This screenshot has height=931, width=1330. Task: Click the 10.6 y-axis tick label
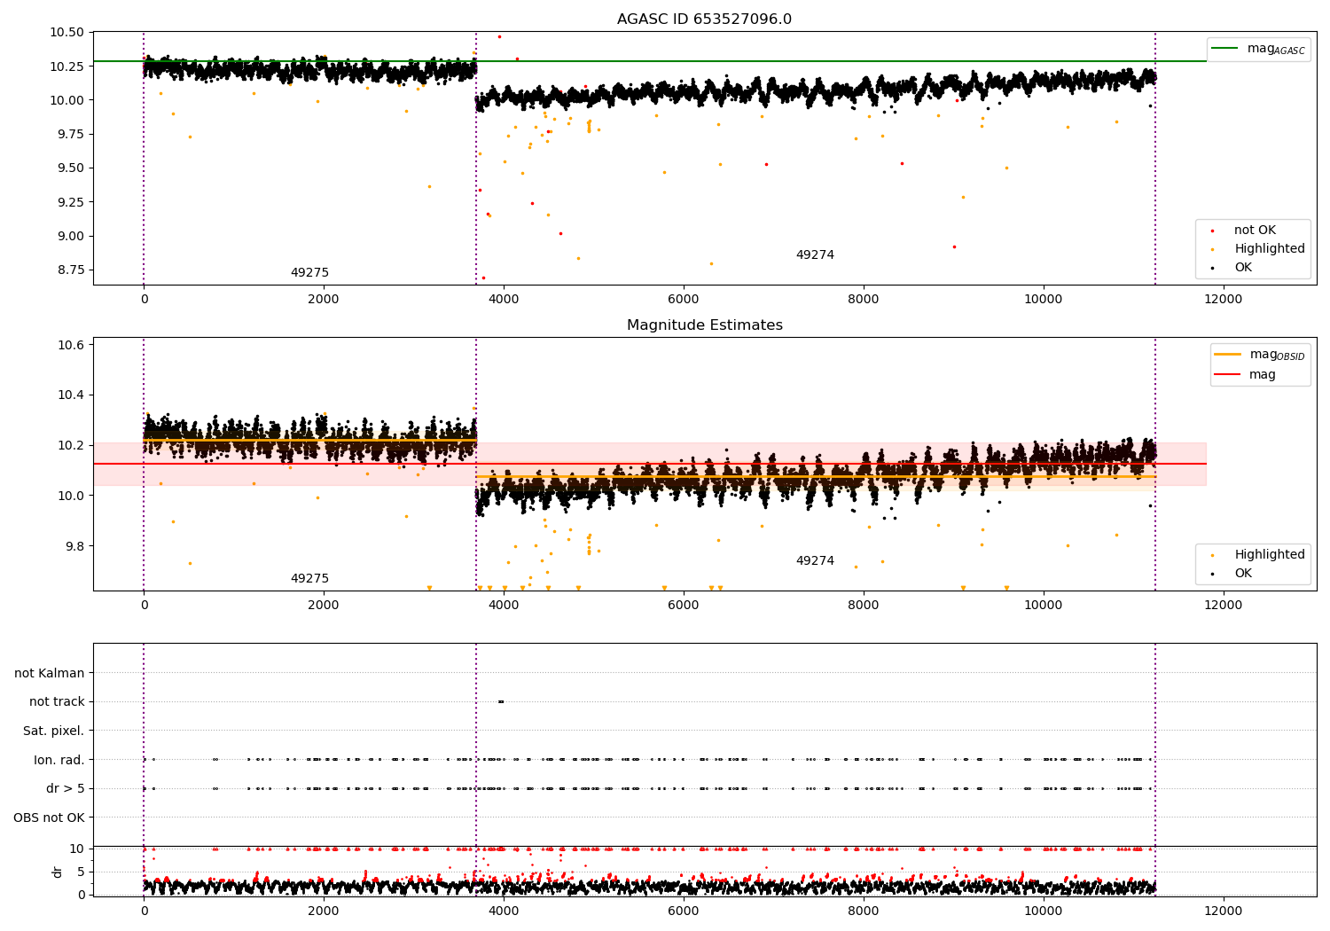(x=72, y=345)
